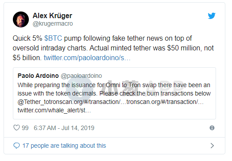The height and width of the screenshot is (161, 232).
Task: Click the Twitter bird logo
Action: 212,16
